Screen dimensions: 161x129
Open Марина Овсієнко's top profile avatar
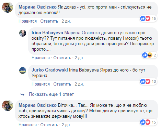tap(8, 7)
